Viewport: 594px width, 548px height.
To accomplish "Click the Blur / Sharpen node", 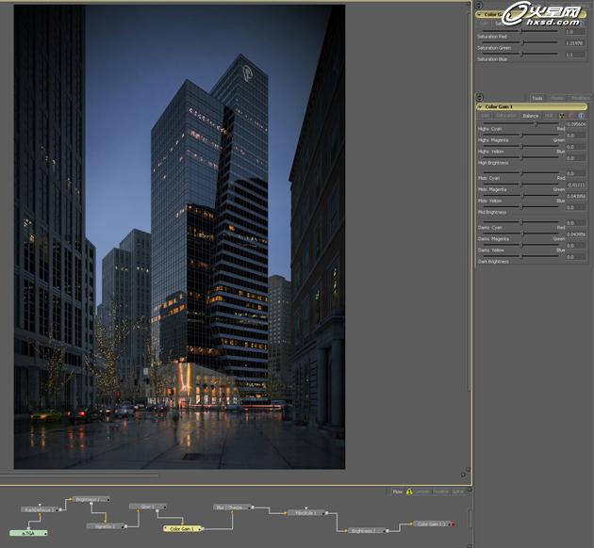I will click(x=233, y=507).
